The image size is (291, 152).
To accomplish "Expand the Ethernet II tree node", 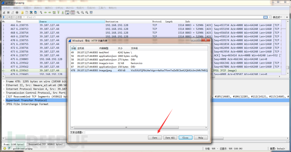I will 4,85.
